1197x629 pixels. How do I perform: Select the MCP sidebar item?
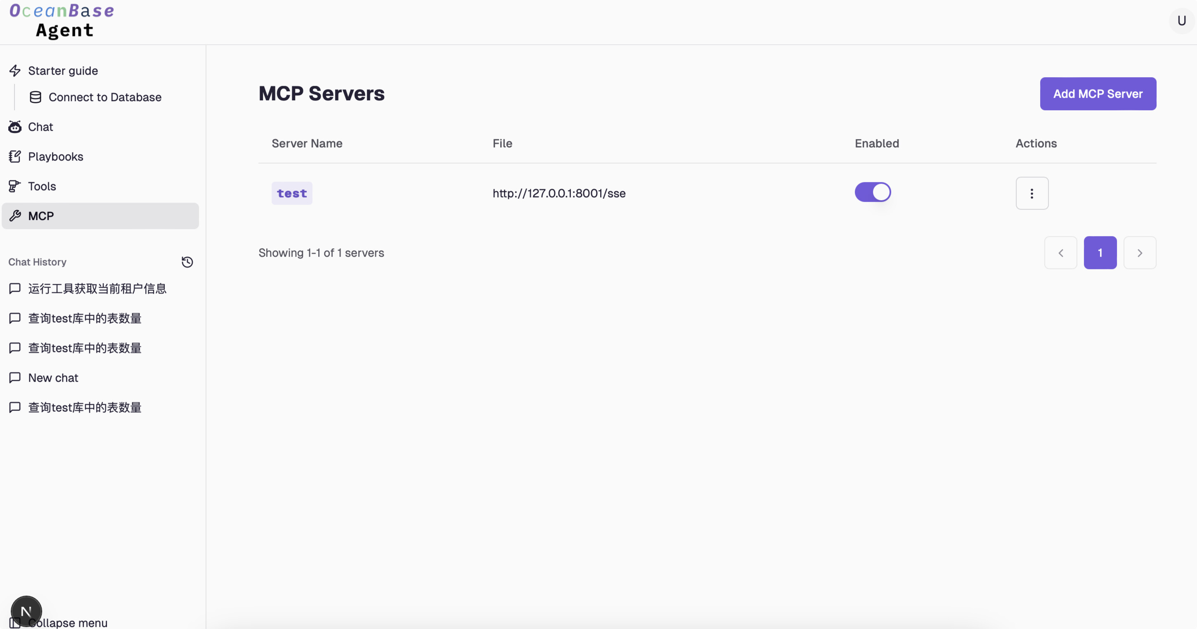tap(100, 216)
